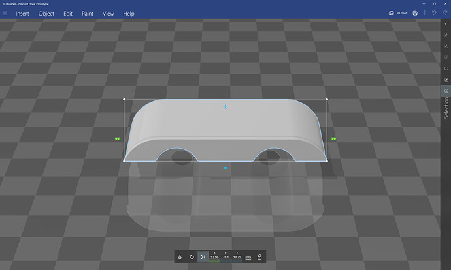This screenshot has height=270, width=451.
Task: Click the Z dimension value 13.75
Action: (237, 258)
